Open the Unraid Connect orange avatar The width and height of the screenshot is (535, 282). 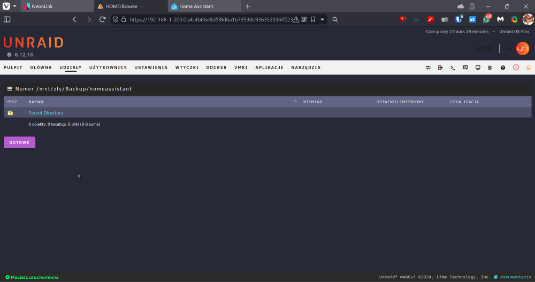point(522,49)
